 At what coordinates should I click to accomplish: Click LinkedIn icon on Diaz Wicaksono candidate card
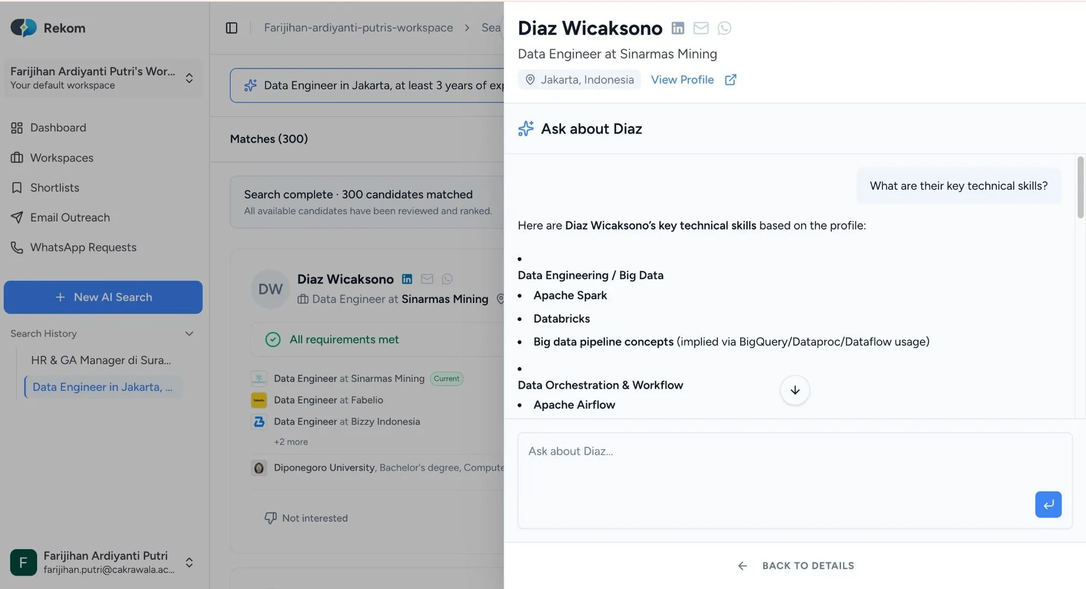[407, 279]
